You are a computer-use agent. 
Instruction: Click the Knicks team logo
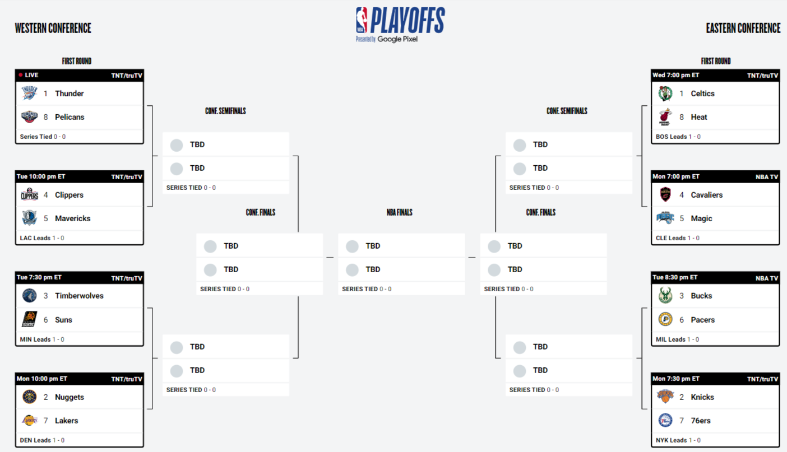665,397
